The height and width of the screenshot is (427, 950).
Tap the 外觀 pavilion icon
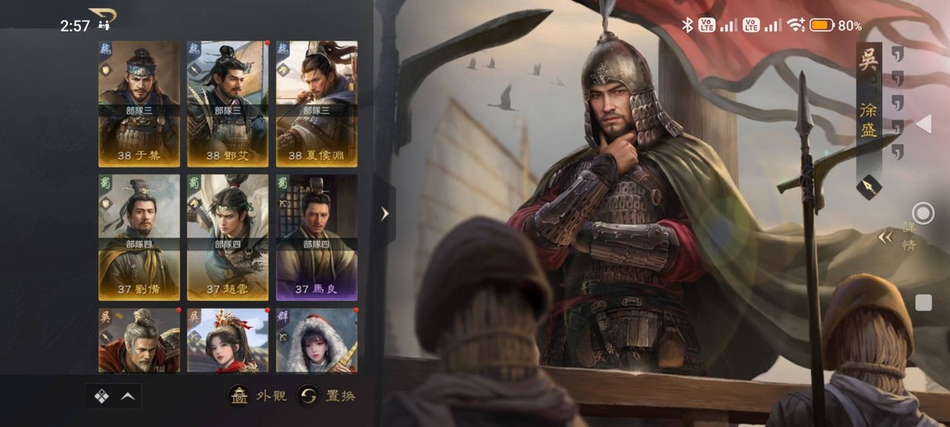coord(238,396)
